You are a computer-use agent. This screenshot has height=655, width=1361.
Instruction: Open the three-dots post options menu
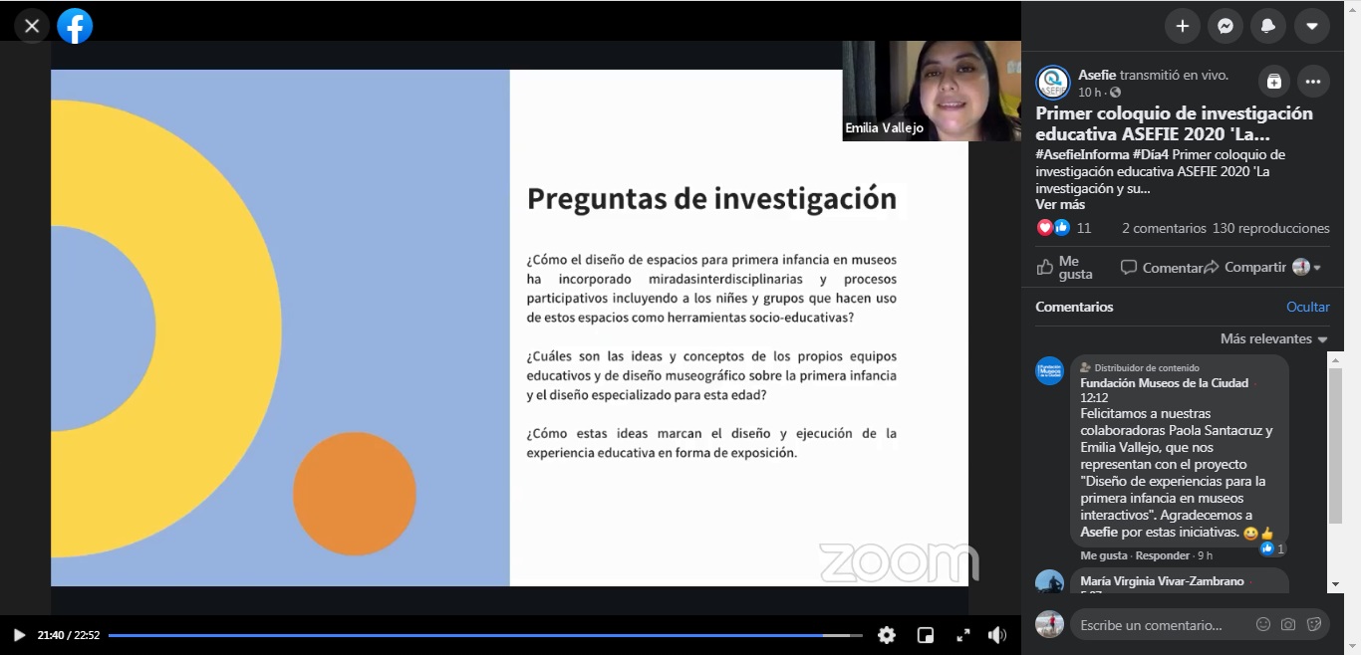pos(1313,82)
